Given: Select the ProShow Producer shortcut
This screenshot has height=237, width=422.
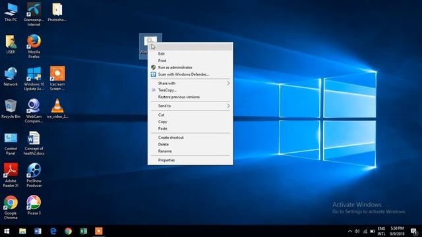Looking at the screenshot, I should click(x=34, y=176).
